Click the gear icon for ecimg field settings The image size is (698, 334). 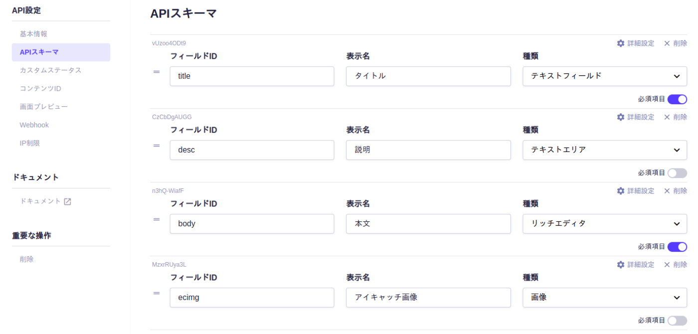click(620, 265)
